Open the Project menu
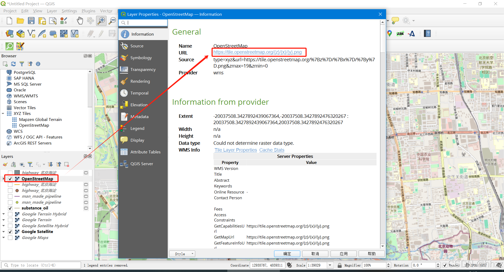 tap(10, 11)
